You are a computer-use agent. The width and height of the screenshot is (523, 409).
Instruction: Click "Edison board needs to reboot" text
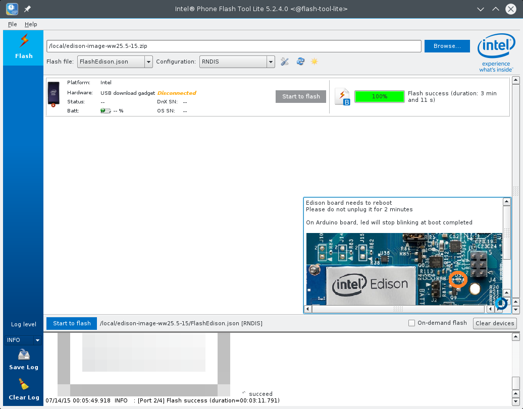[349, 203]
